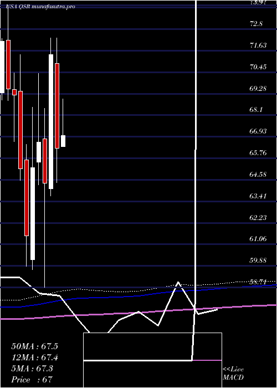
Task: Click the 69.28 price level label
Action: [x=258, y=88]
